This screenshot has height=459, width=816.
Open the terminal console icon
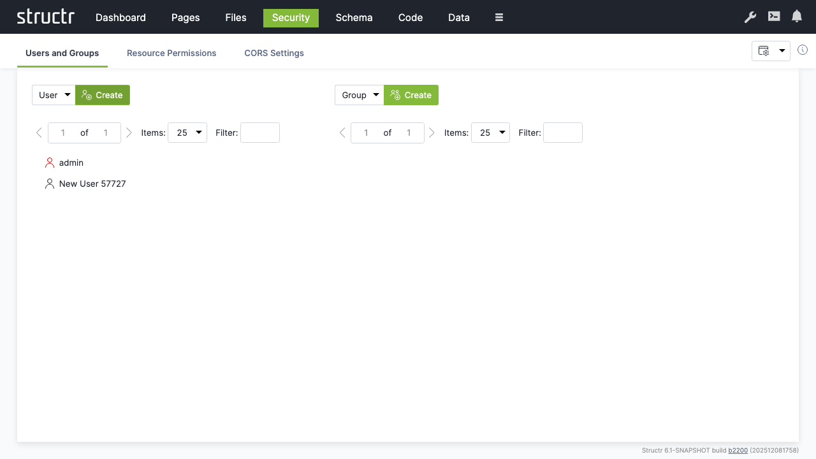pos(773,17)
